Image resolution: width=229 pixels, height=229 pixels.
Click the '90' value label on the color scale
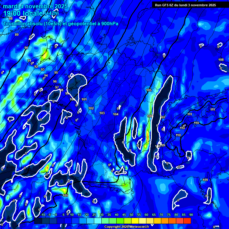[191, 215]
